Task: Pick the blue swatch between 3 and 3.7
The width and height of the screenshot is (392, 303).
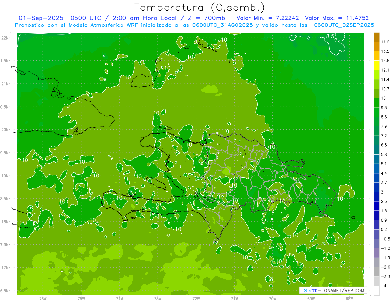Action: pyautogui.click(x=377, y=187)
